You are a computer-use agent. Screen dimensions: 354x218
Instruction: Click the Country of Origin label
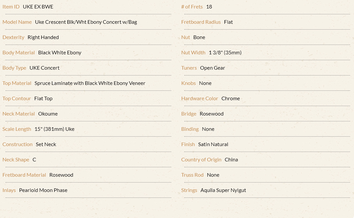[x=201, y=160]
